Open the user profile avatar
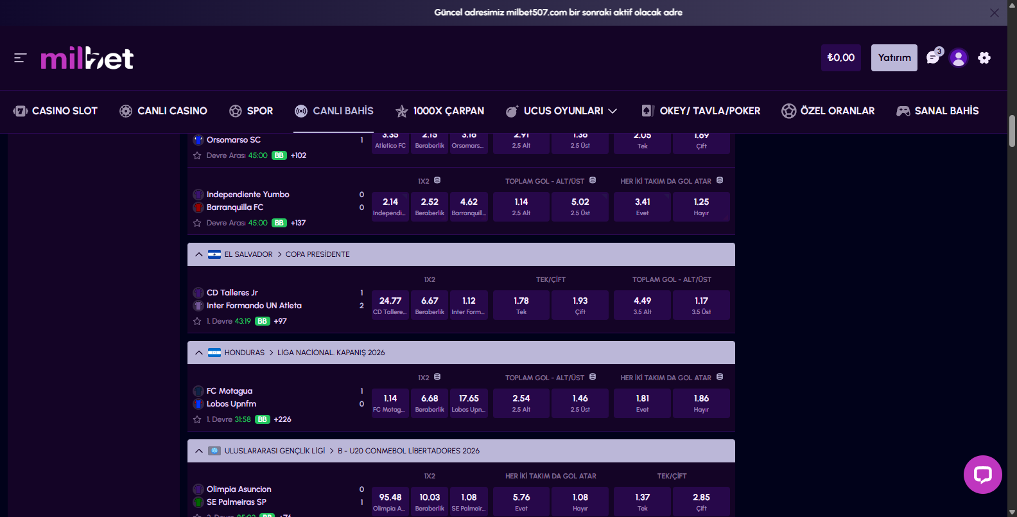The image size is (1017, 517). [x=959, y=58]
